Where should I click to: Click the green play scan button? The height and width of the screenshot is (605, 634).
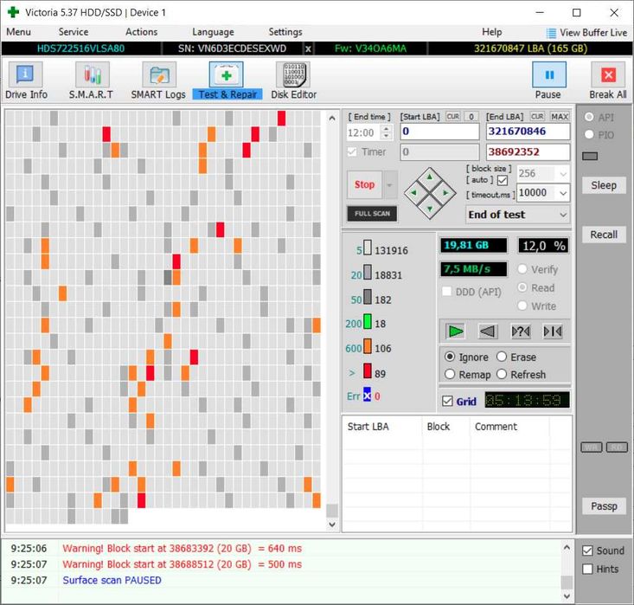point(456,331)
